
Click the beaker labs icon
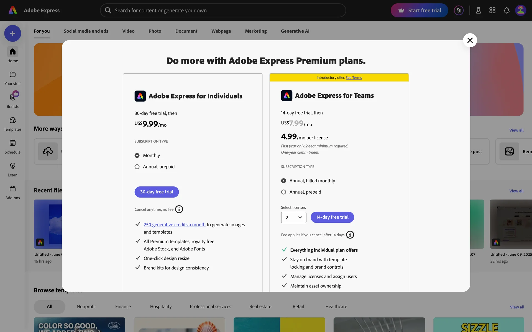479,11
